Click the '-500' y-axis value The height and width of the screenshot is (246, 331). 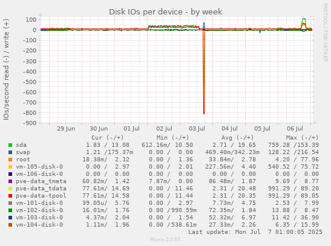pyautogui.click(x=30, y=82)
